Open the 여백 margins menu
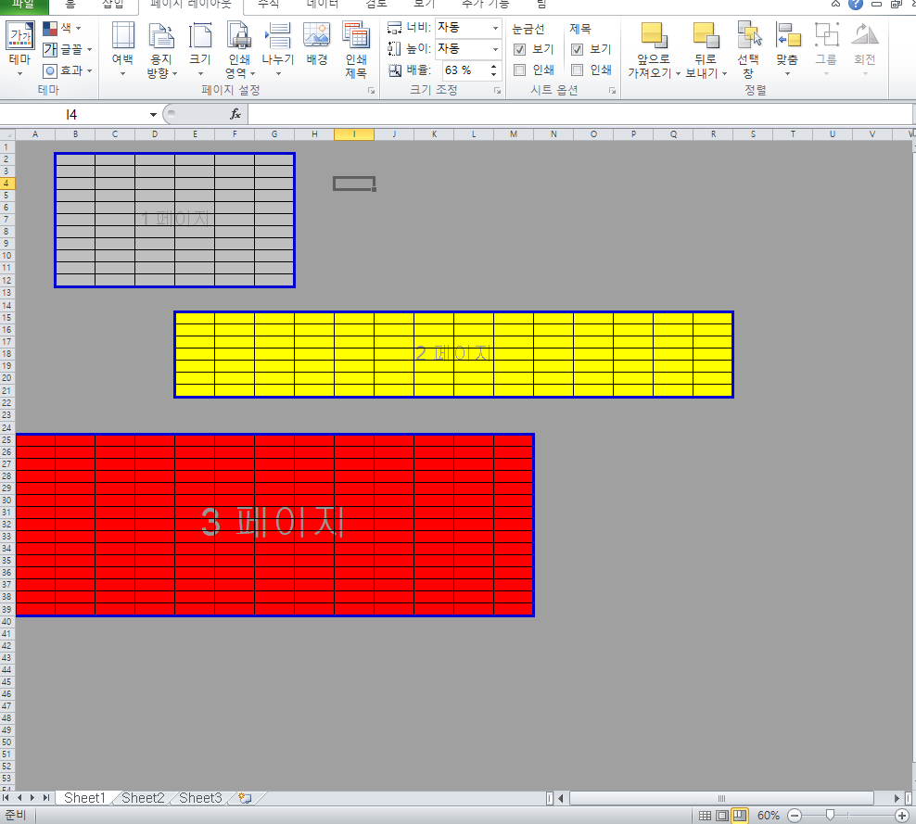This screenshot has height=824, width=916. click(122, 49)
